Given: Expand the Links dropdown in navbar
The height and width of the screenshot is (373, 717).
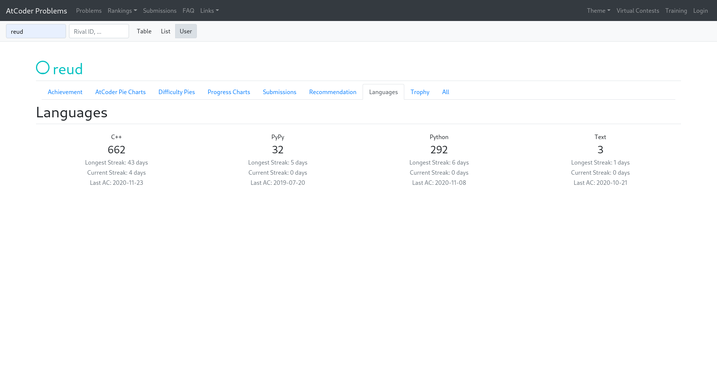Looking at the screenshot, I should [209, 10].
